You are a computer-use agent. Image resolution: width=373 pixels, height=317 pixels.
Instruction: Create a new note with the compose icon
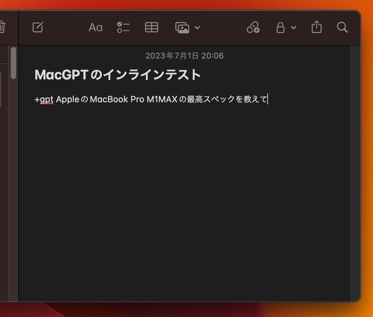[38, 27]
